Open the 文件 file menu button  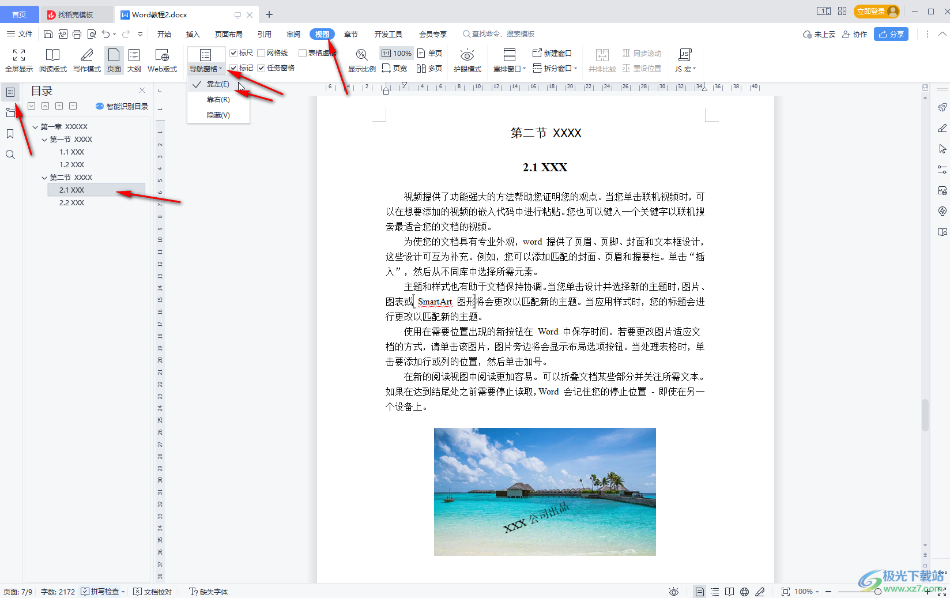pos(20,34)
